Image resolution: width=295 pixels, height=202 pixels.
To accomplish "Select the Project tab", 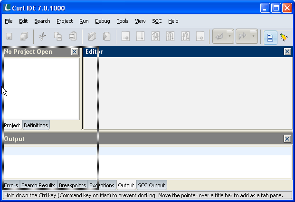I will click(x=12, y=125).
